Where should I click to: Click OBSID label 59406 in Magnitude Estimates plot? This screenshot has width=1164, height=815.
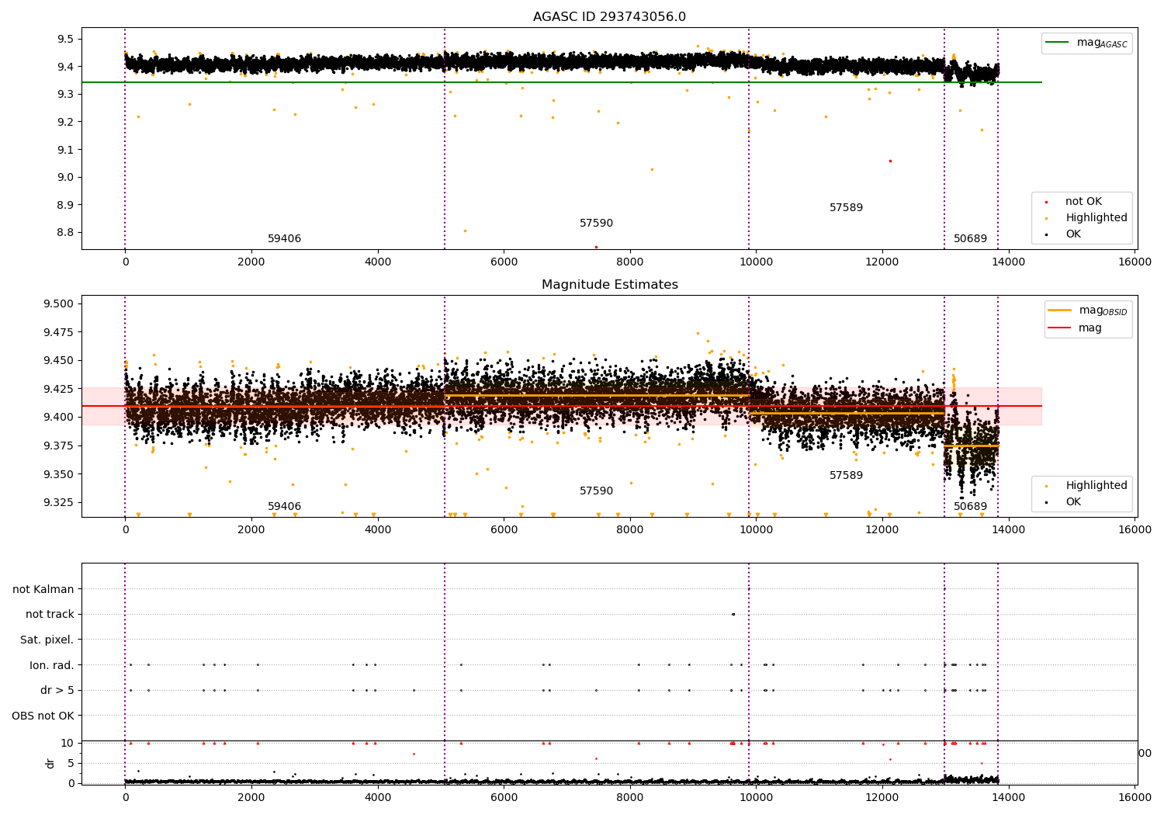284,506
